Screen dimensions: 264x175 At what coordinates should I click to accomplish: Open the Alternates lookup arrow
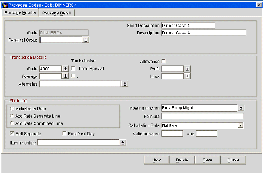click(125, 84)
